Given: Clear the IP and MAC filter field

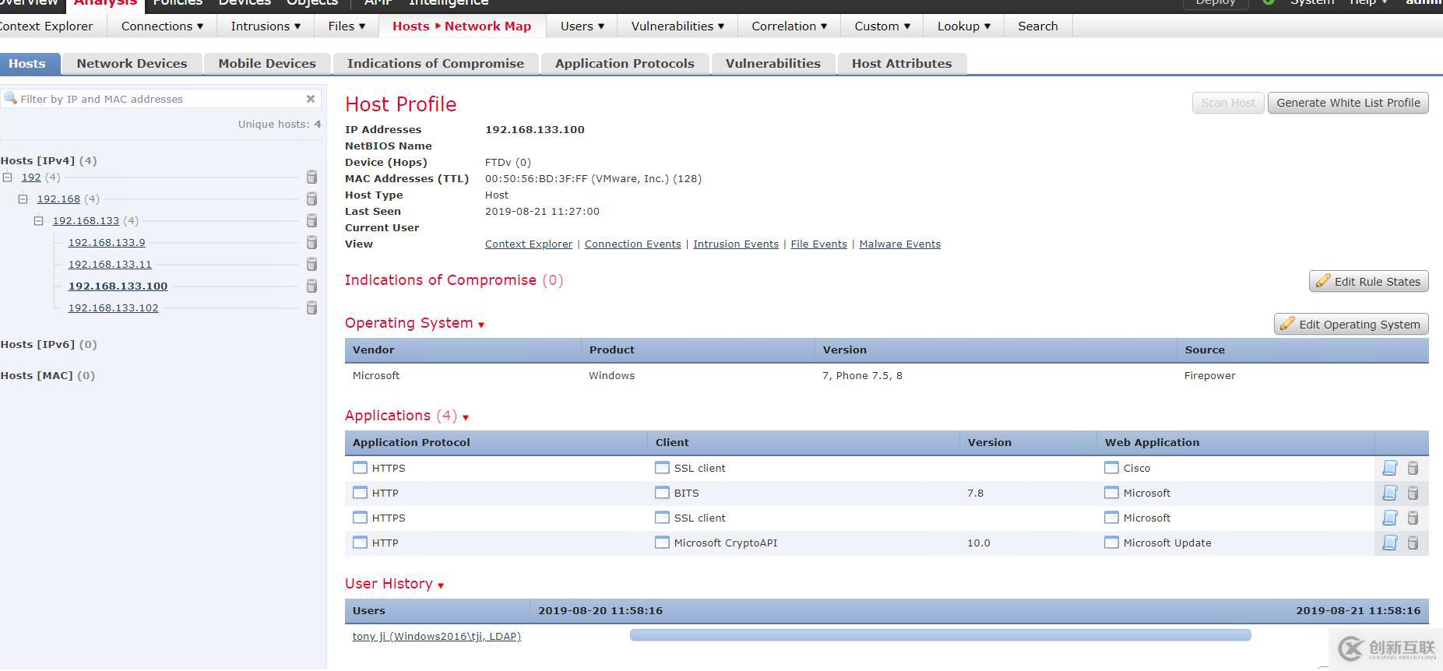Looking at the screenshot, I should click(311, 99).
